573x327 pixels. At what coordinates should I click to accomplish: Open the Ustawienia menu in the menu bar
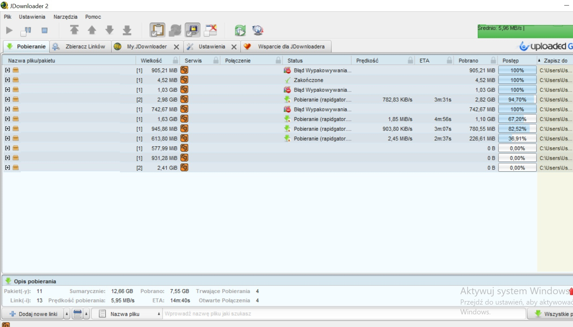tap(32, 17)
